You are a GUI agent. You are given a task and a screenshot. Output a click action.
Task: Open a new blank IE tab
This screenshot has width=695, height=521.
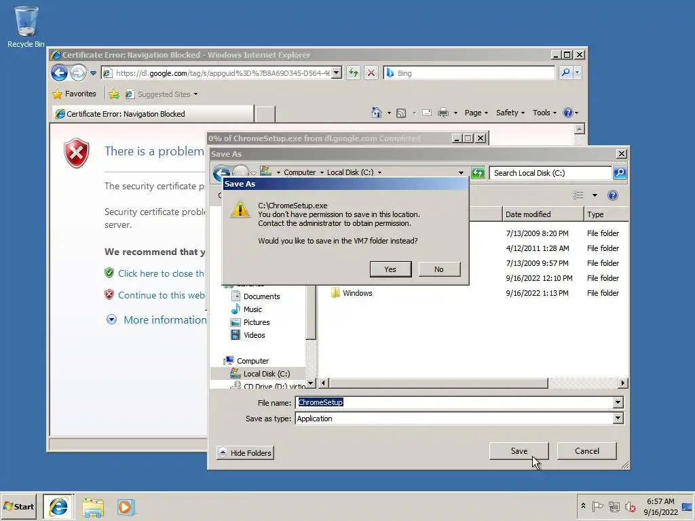click(265, 114)
